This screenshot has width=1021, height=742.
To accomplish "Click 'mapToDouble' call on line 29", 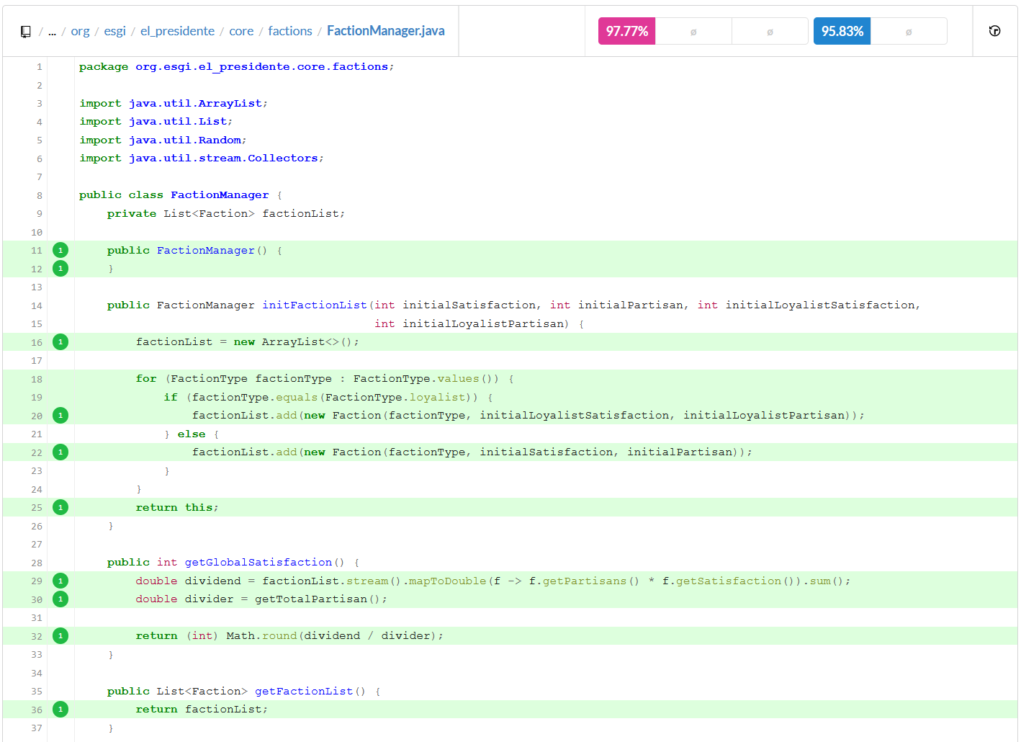I will pyautogui.click(x=448, y=581).
